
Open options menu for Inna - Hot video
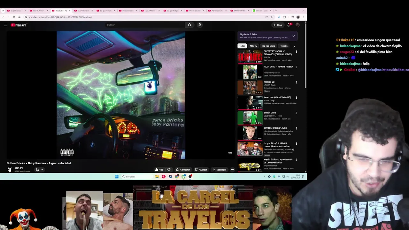click(297, 98)
